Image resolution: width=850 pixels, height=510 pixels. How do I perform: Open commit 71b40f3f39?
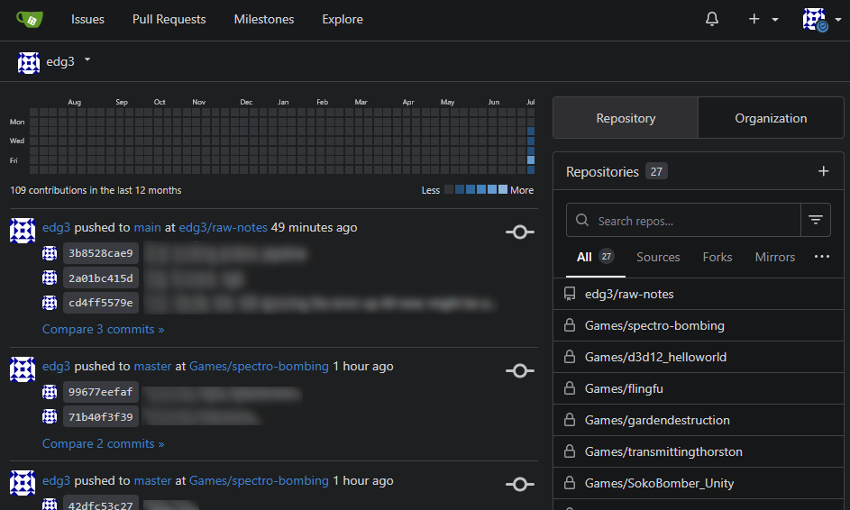101,417
